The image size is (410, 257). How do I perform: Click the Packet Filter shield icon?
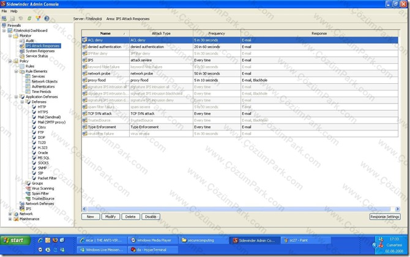click(34, 178)
